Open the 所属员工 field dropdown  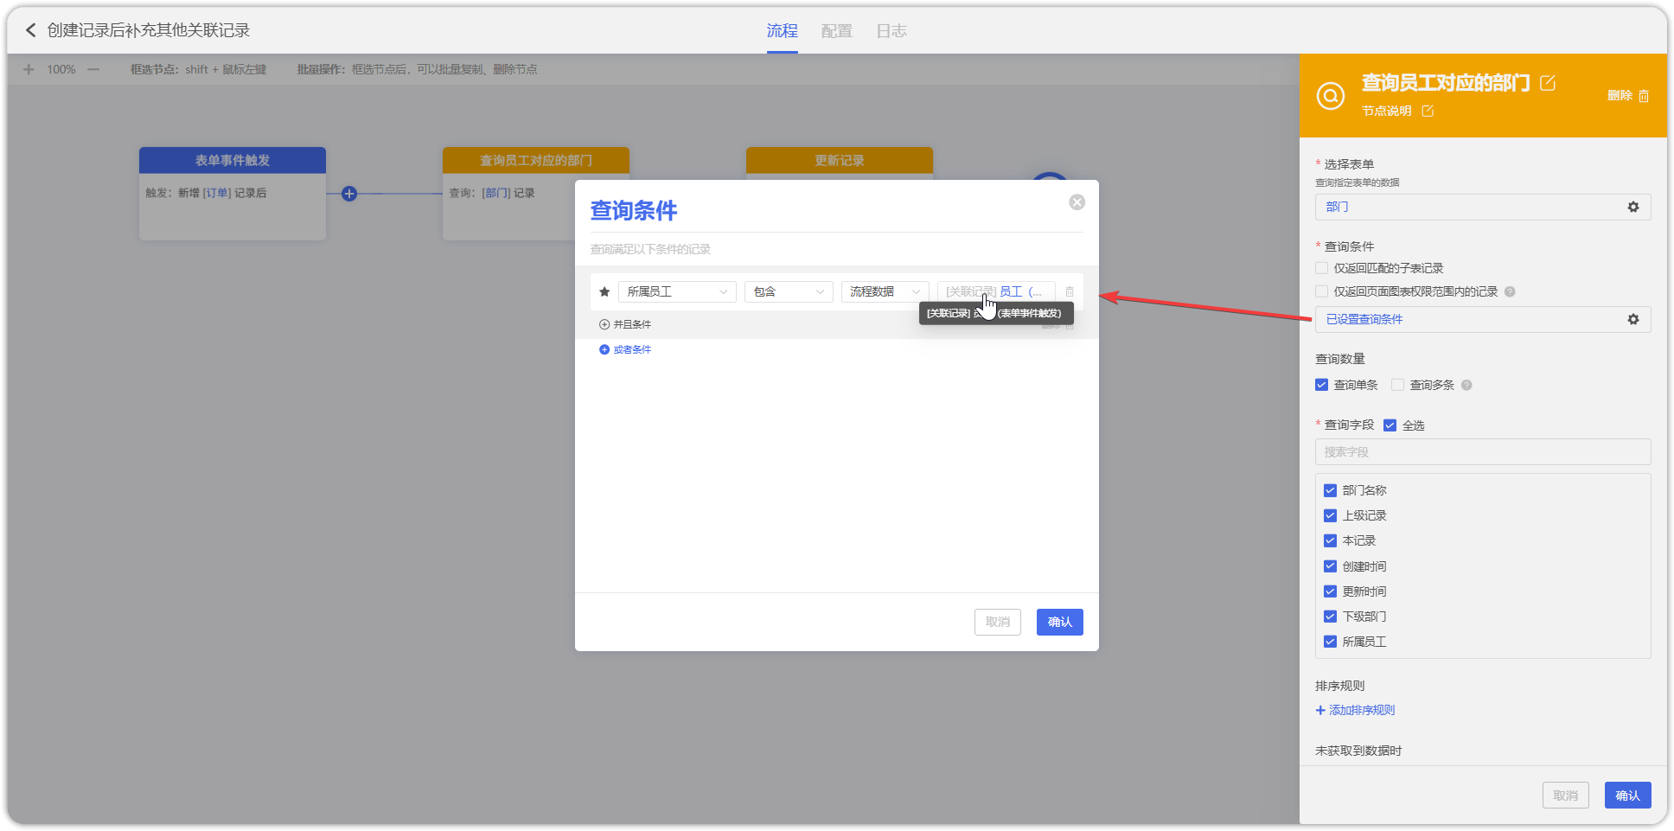tap(677, 292)
